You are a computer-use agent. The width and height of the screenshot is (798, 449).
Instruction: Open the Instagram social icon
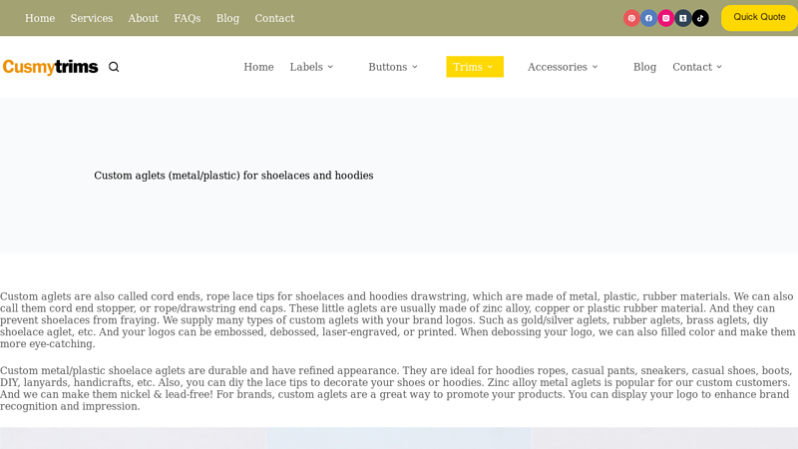click(665, 18)
